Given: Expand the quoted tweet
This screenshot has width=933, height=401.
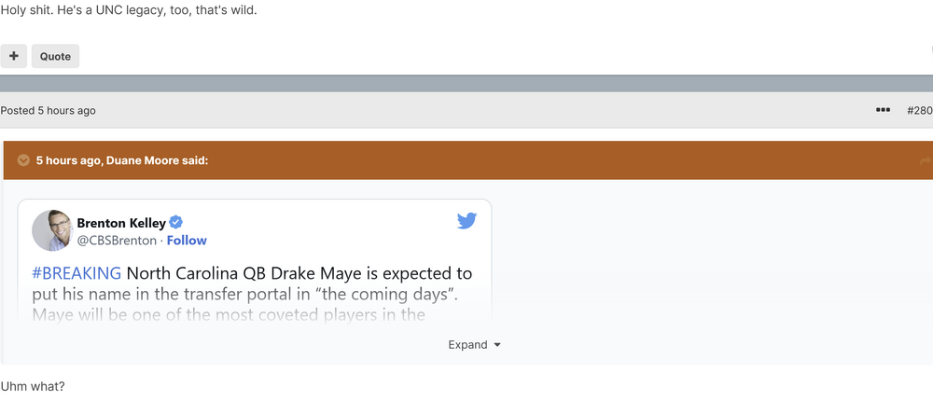Looking at the screenshot, I should tap(467, 345).
